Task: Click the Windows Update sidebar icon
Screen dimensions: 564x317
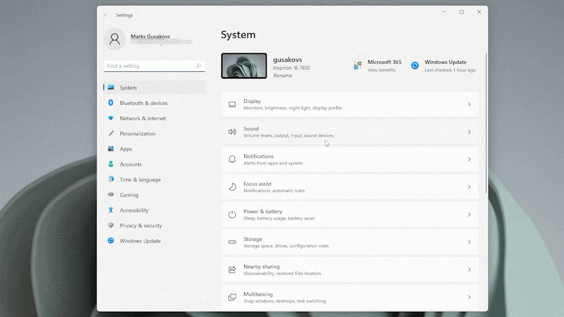Action: [x=111, y=240]
